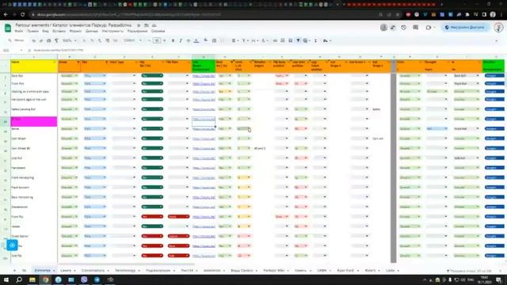Viewport: 507px width, 285px height.
Task: Open the horizontal align options
Action: pos(234,40)
